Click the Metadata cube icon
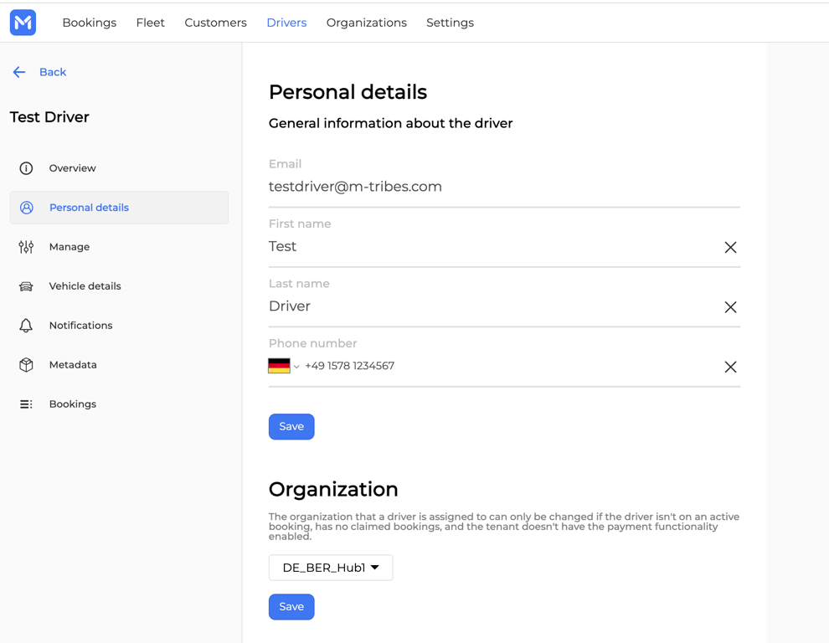The image size is (829, 643). point(26,364)
